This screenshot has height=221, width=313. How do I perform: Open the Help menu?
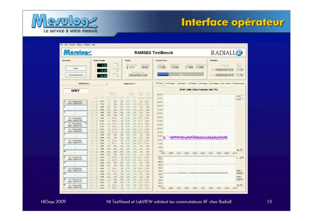tap(94, 45)
